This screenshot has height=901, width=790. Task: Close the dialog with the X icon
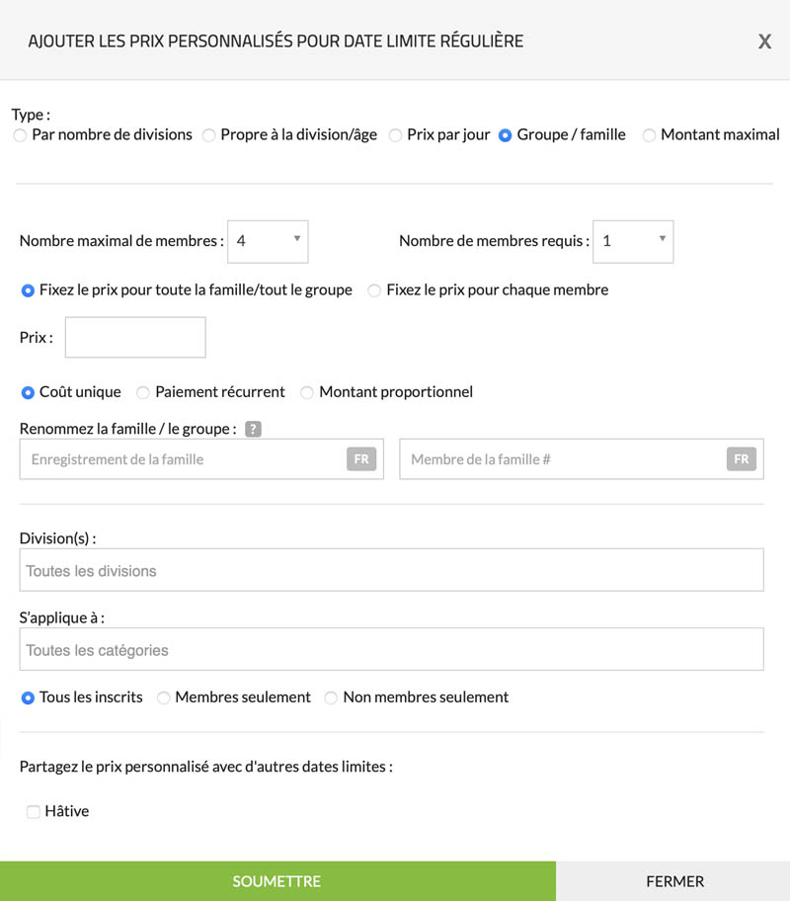click(764, 41)
